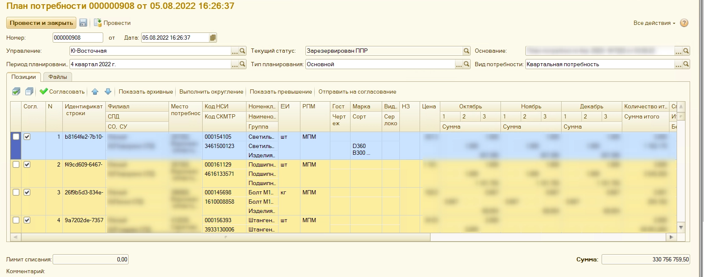The height and width of the screenshot is (277, 704).
Task: Toggle Согл. checkbox for row 4
Action: click(27, 220)
